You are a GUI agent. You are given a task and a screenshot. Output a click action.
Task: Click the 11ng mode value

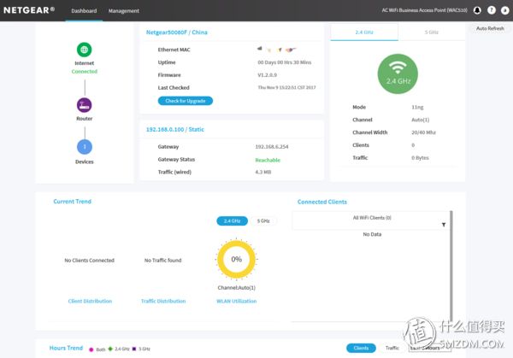pyautogui.click(x=417, y=108)
